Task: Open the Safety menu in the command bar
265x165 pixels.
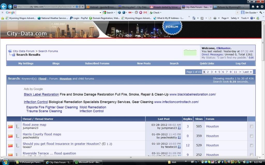Action: 235,18
